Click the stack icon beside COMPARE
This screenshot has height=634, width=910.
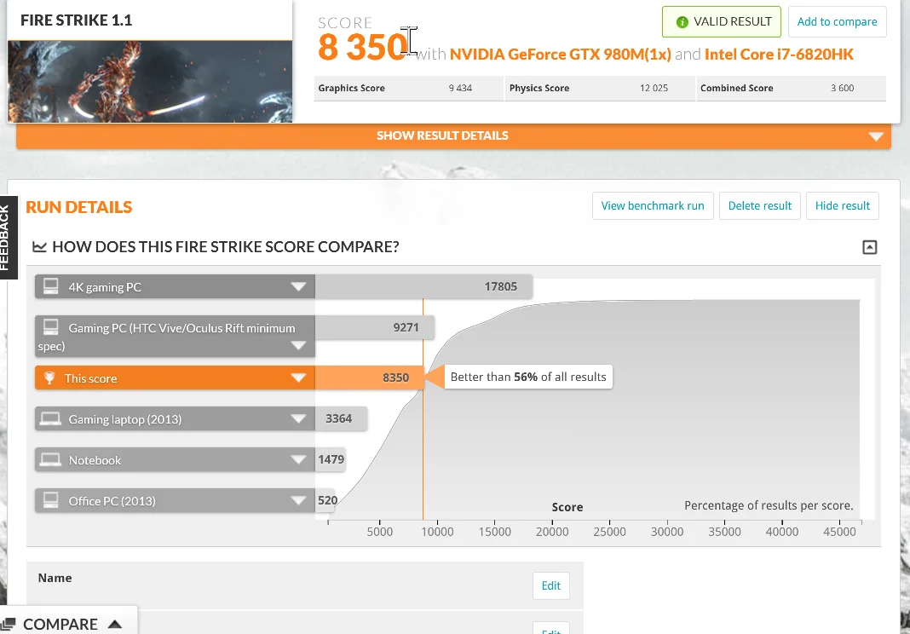tap(9, 624)
